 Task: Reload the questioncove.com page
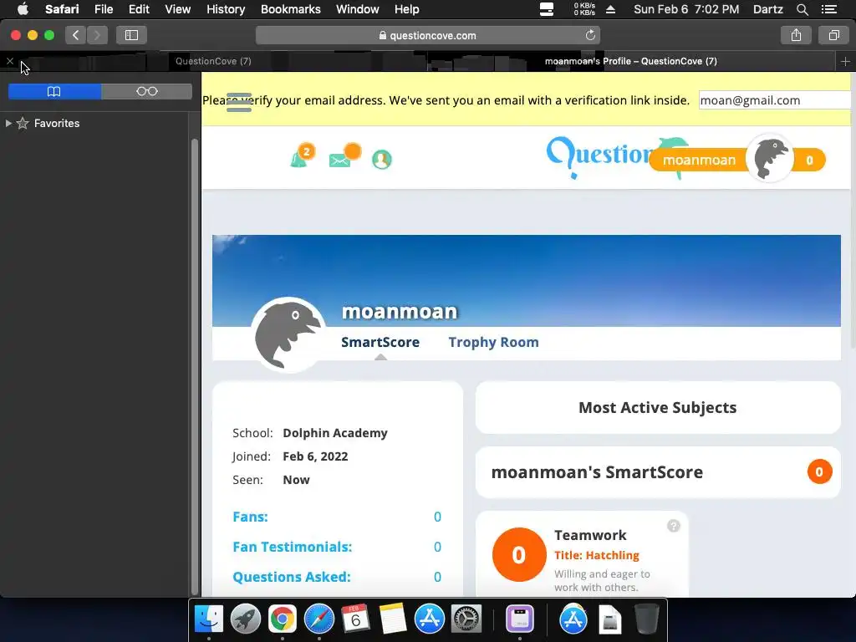[590, 35]
